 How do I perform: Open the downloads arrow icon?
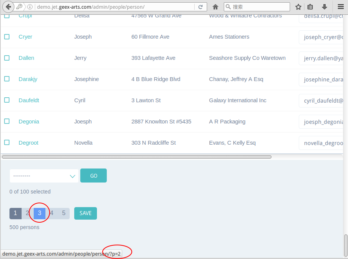coord(324,7)
